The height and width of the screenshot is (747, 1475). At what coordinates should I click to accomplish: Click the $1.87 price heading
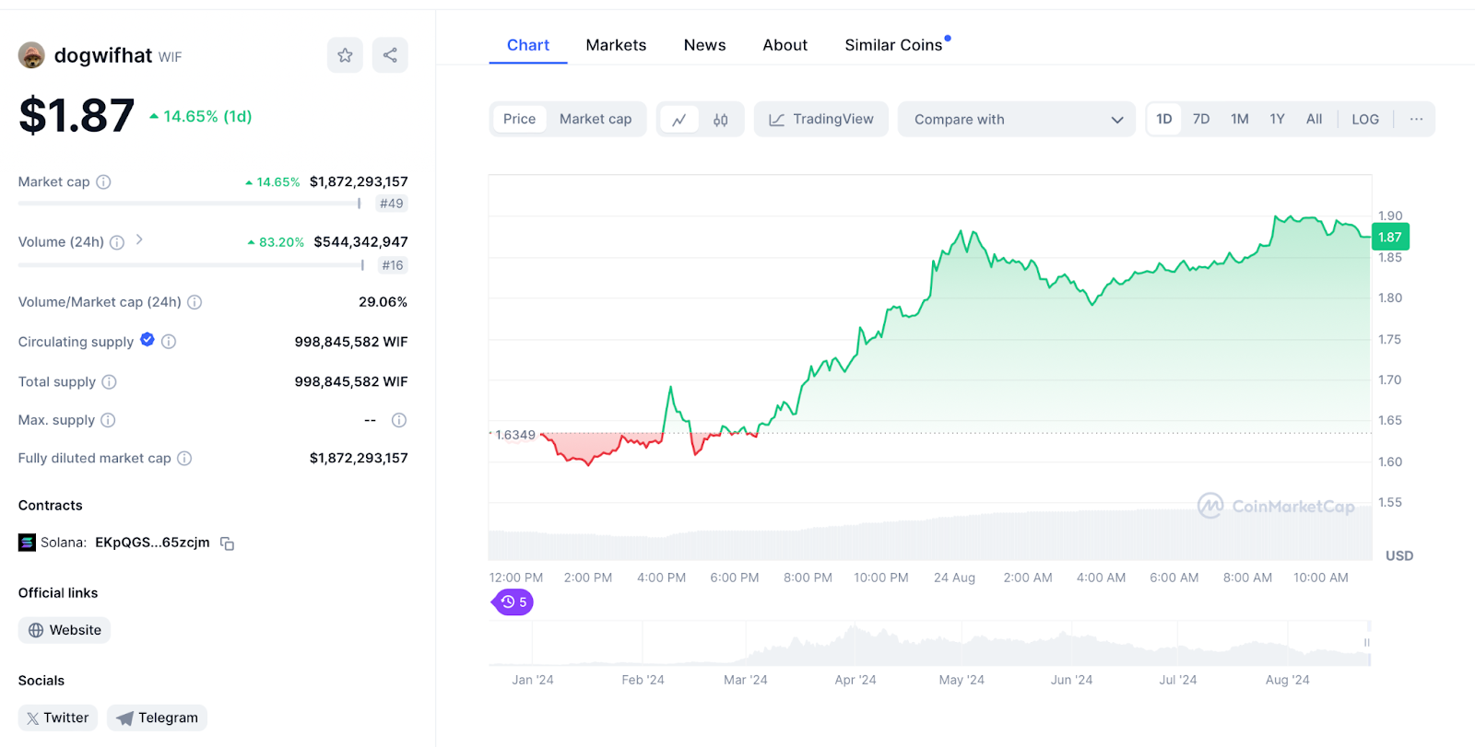pyautogui.click(x=77, y=116)
